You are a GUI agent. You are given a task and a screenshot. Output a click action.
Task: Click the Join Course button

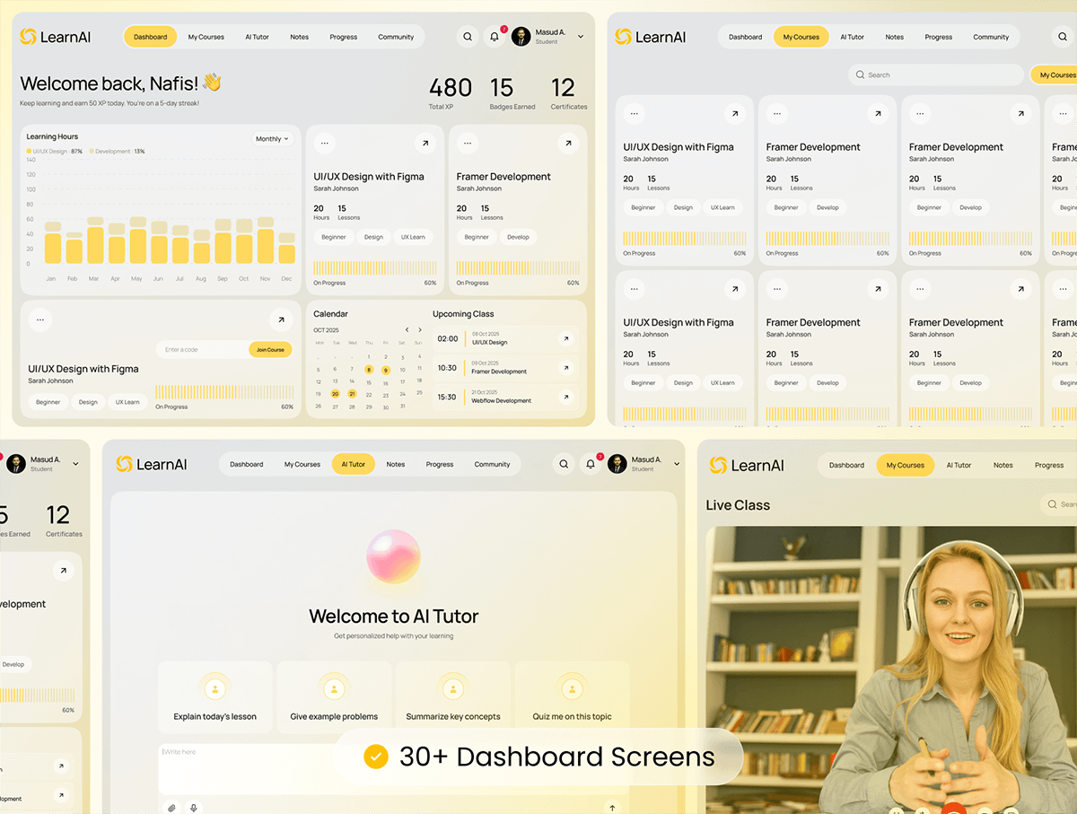[x=270, y=349]
